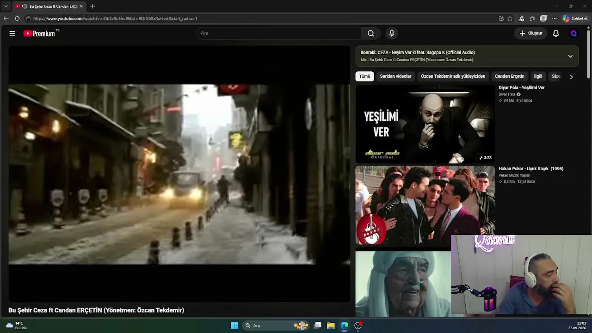Open Diyar Pala Yeşilimi Ver thumbnail
Viewport: 592px width, 333px height.
coord(425,124)
